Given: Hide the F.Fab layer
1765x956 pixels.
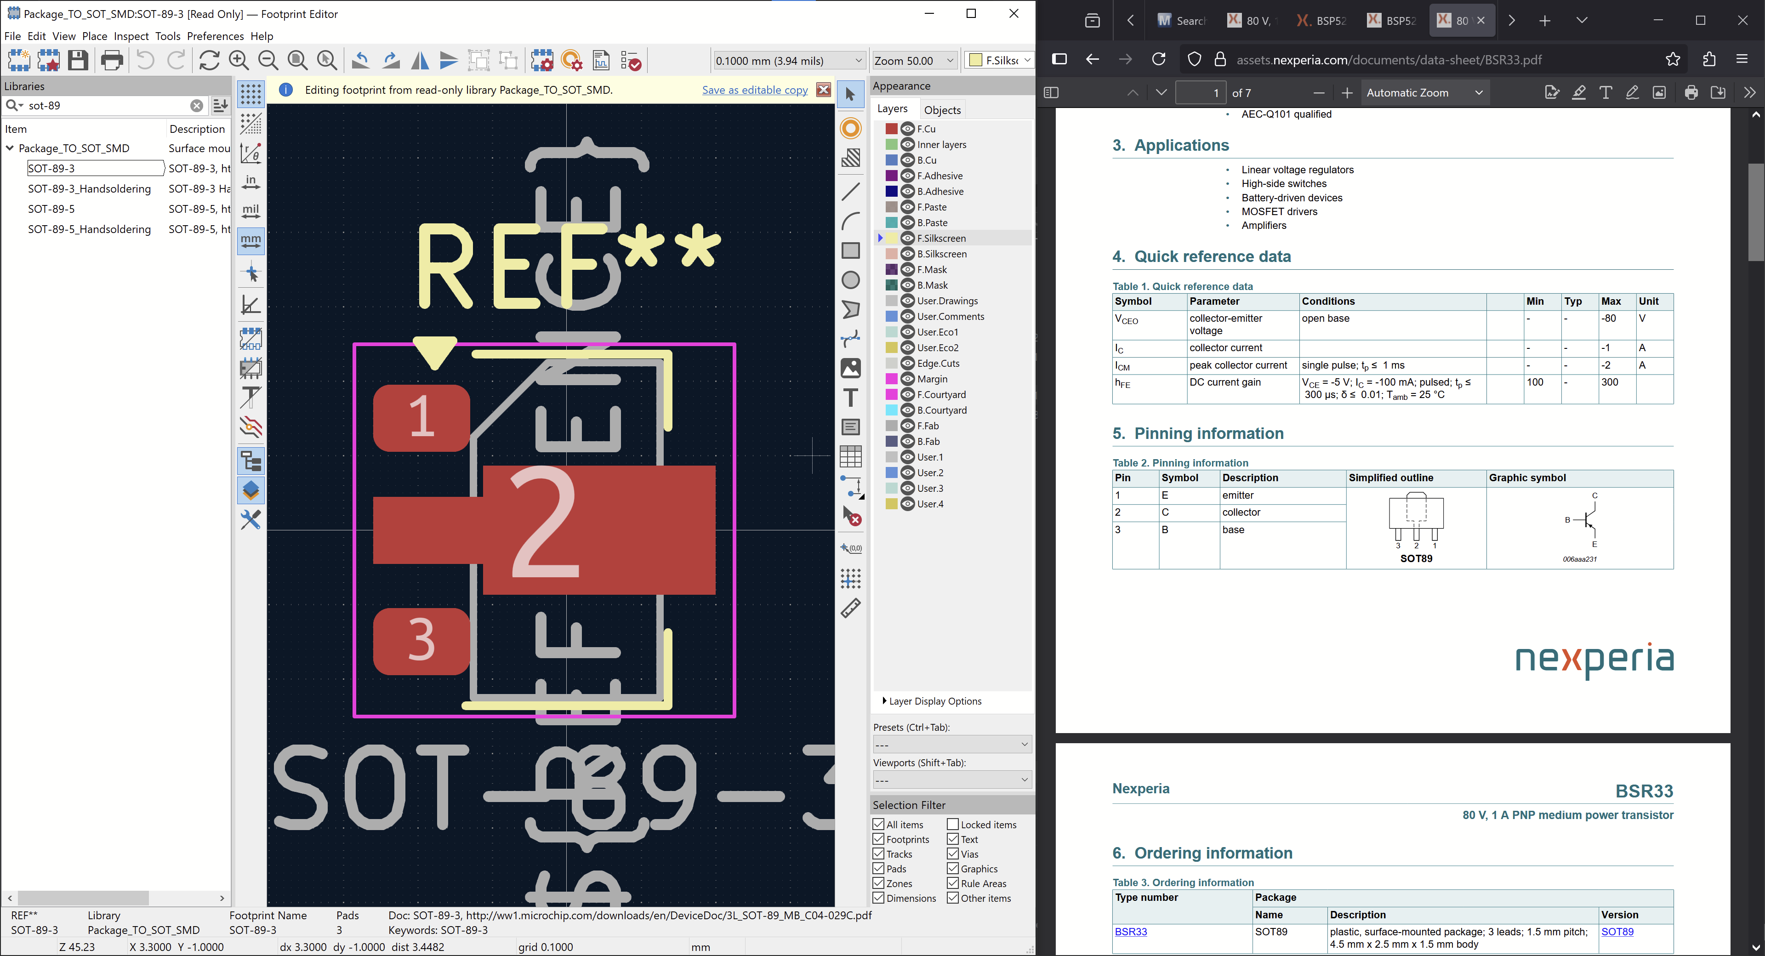Looking at the screenshot, I should [x=908, y=426].
